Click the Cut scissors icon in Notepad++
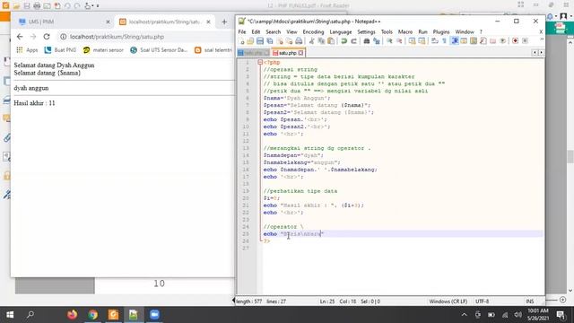 click(x=311, y=41)
